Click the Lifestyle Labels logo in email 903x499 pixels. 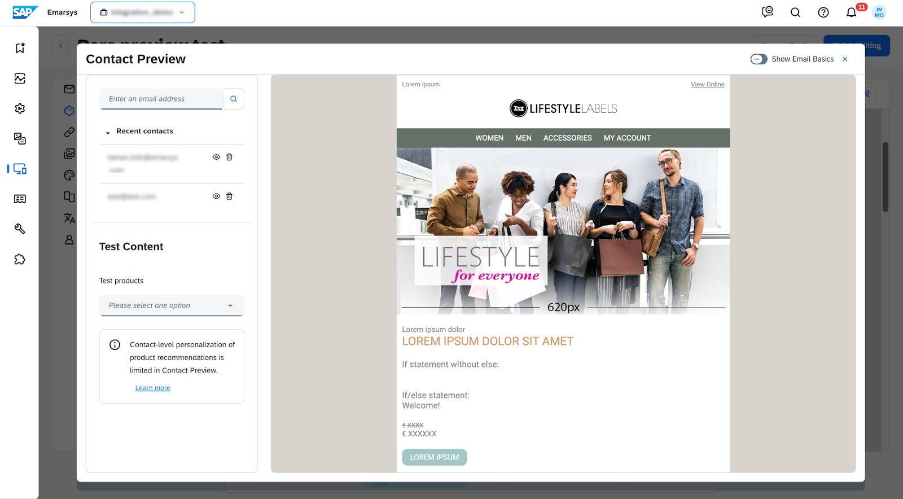563,108
